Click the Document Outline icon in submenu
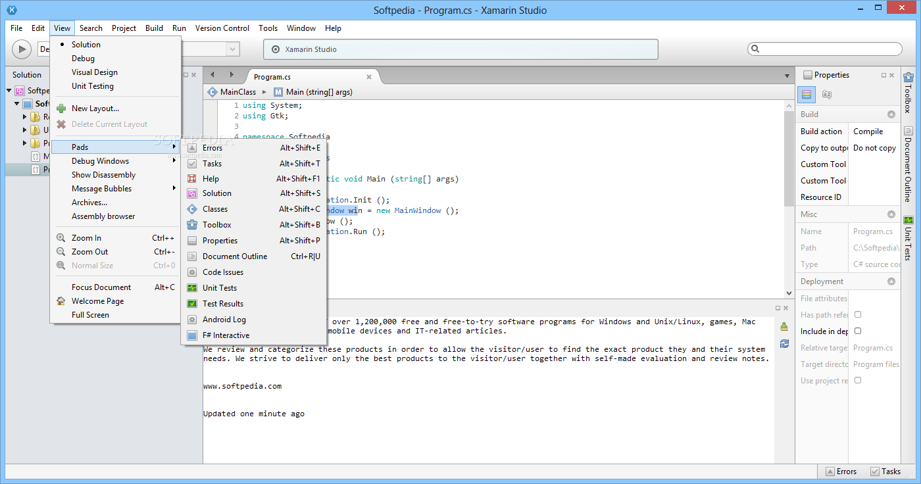The height and width of the screenshot is (484, 921). (x=192, y=256)
